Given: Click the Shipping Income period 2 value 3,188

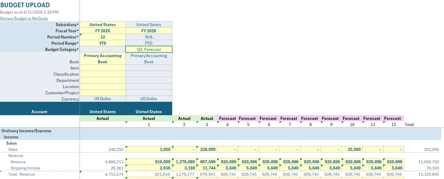Looking at the screenshot, I should [184, 168].
